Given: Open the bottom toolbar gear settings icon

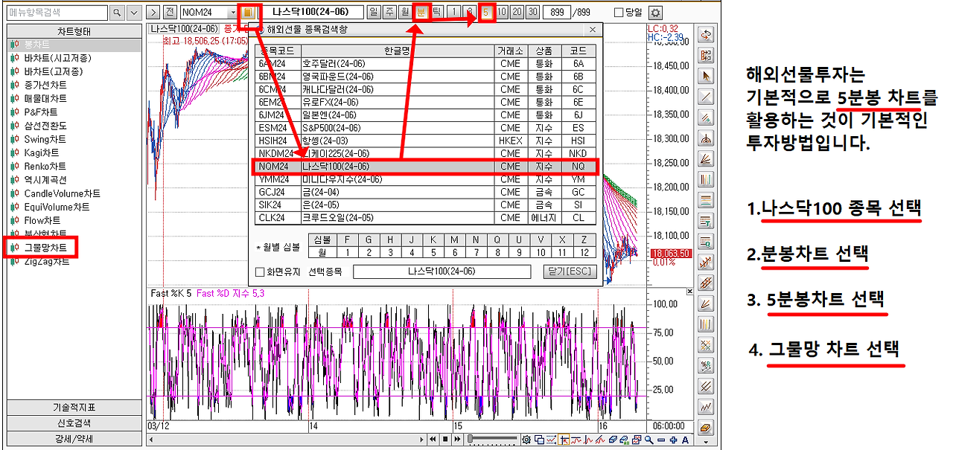Looking at the screenshot, I should click(527, 440).
